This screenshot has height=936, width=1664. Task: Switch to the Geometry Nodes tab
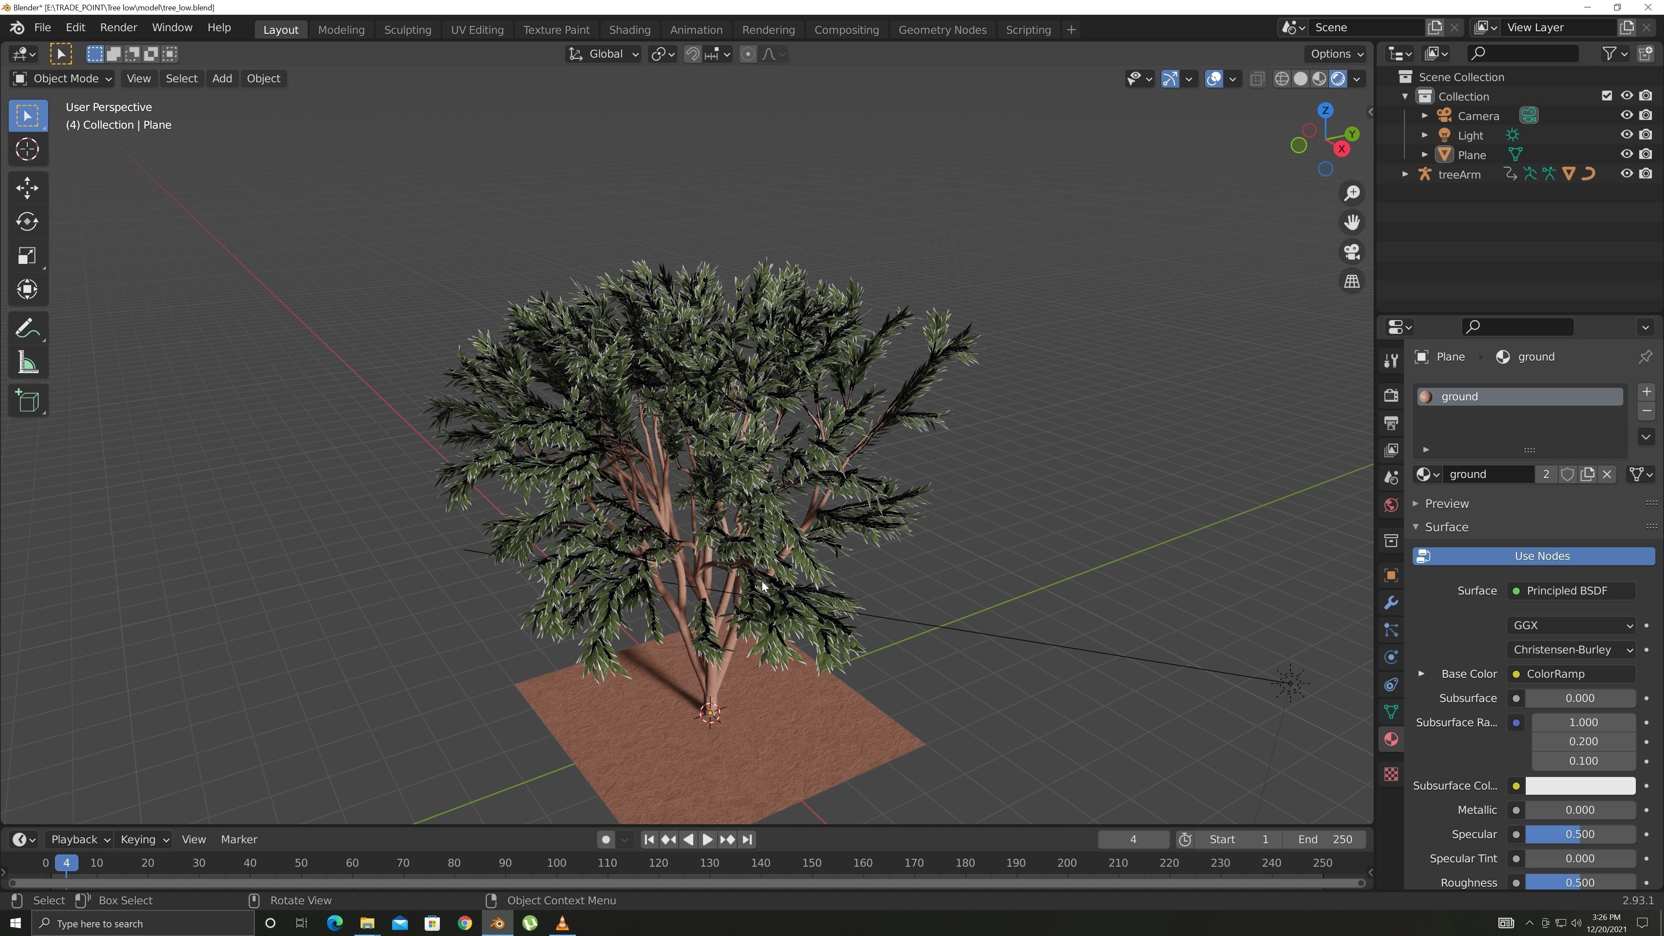coord(942,30)
